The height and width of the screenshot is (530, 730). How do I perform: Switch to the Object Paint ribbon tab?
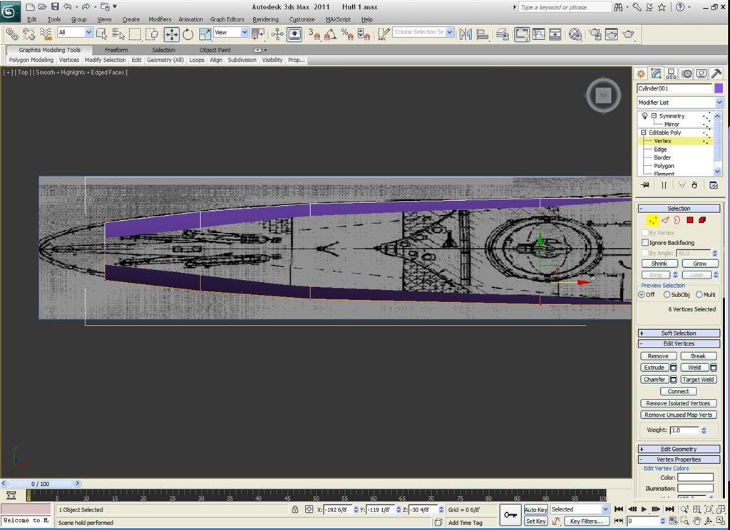215,50
